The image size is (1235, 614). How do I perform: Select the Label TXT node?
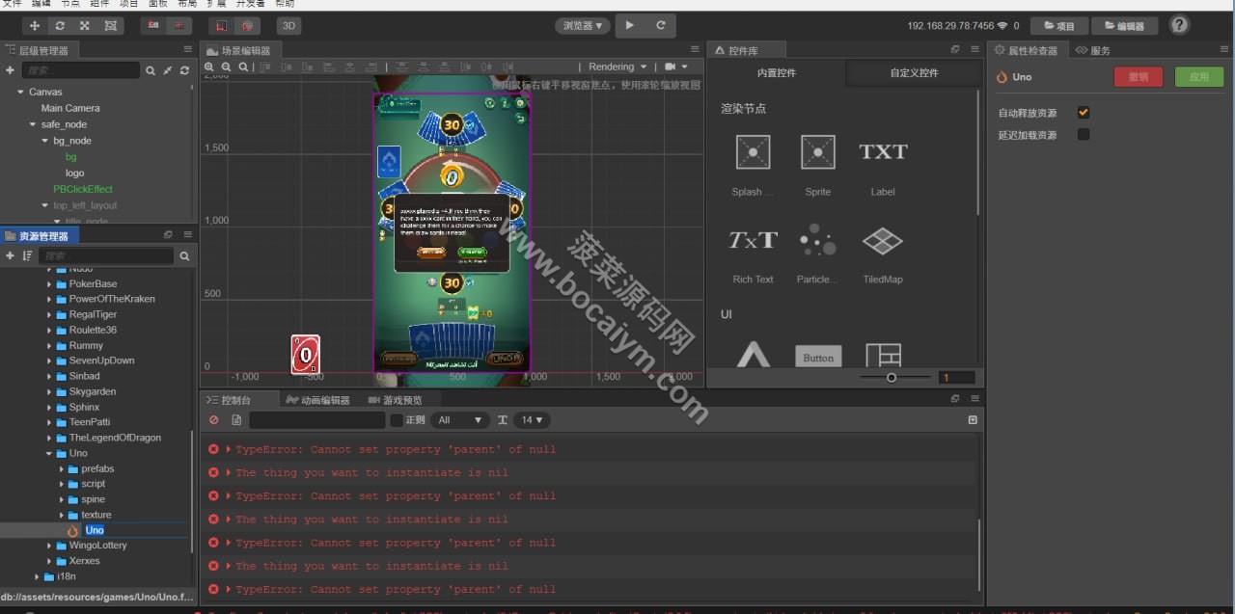[x=883, y=164]
